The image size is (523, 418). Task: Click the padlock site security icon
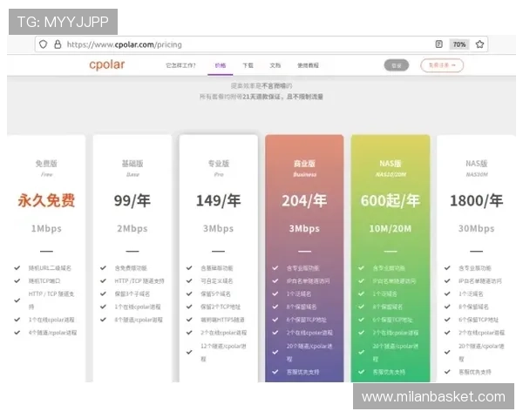tap(58, 44)
